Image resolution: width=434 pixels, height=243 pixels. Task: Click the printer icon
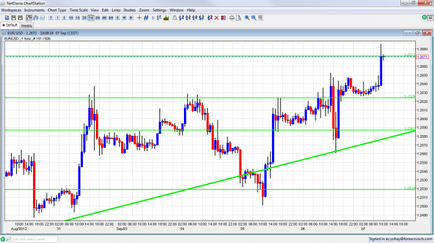point(232,17)
